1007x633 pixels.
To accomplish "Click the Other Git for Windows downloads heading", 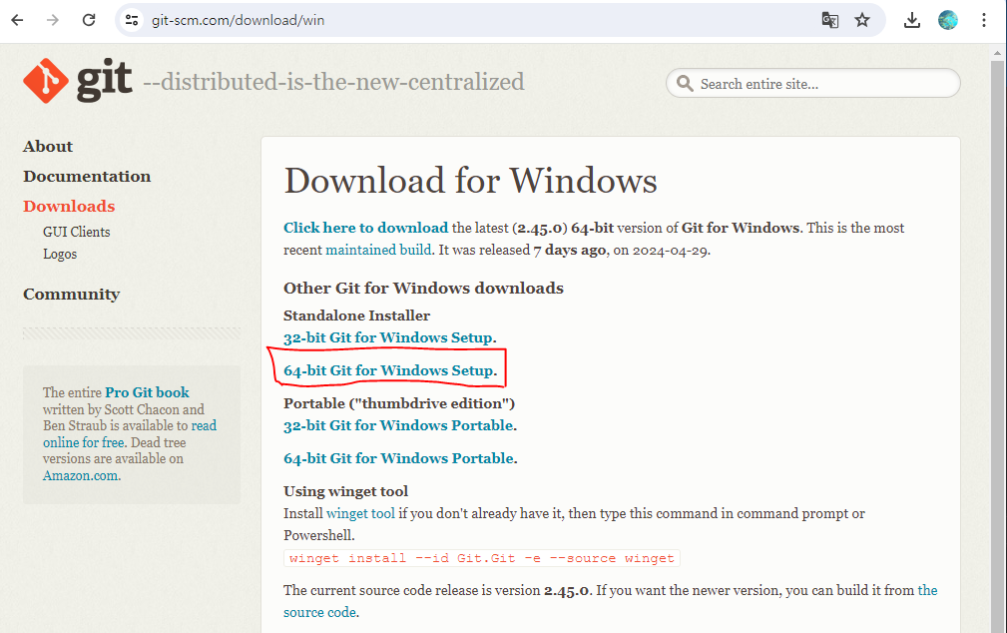I will pyautogui.click(x=423, y=288).
